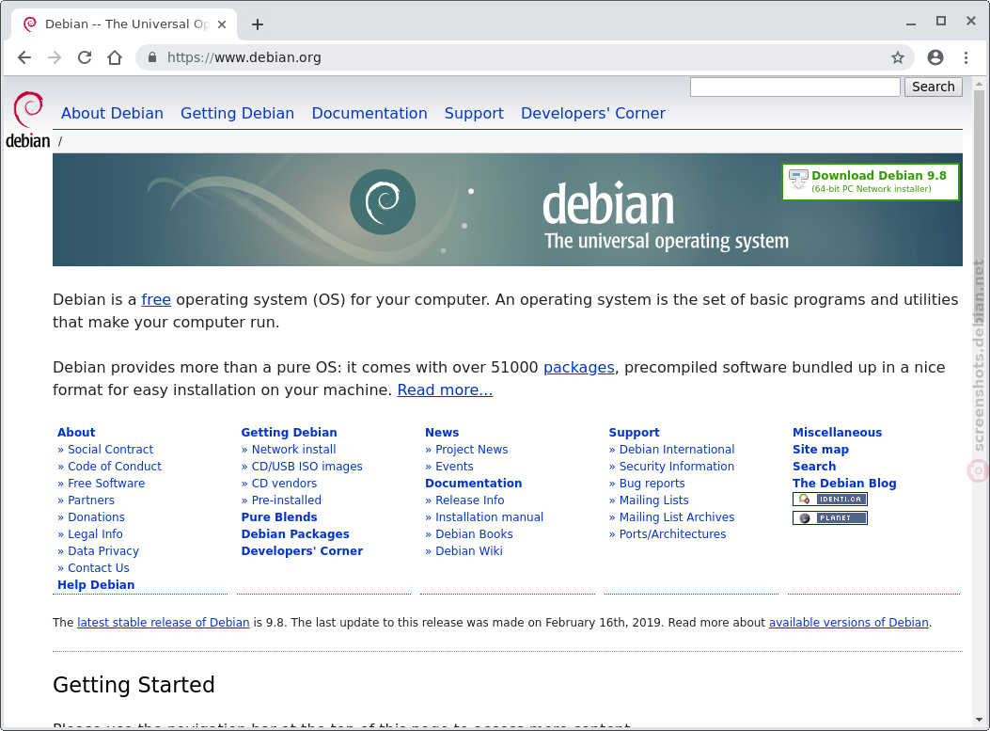
Task: Open Getting Debian in top navigation
Action: click(x=238, y=113)
